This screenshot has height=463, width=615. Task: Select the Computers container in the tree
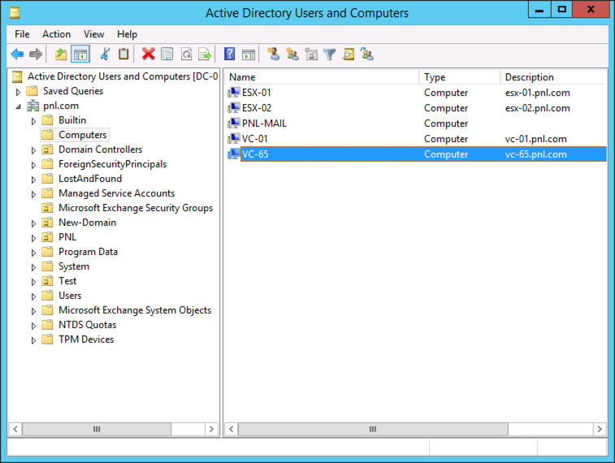click(82, 135)
